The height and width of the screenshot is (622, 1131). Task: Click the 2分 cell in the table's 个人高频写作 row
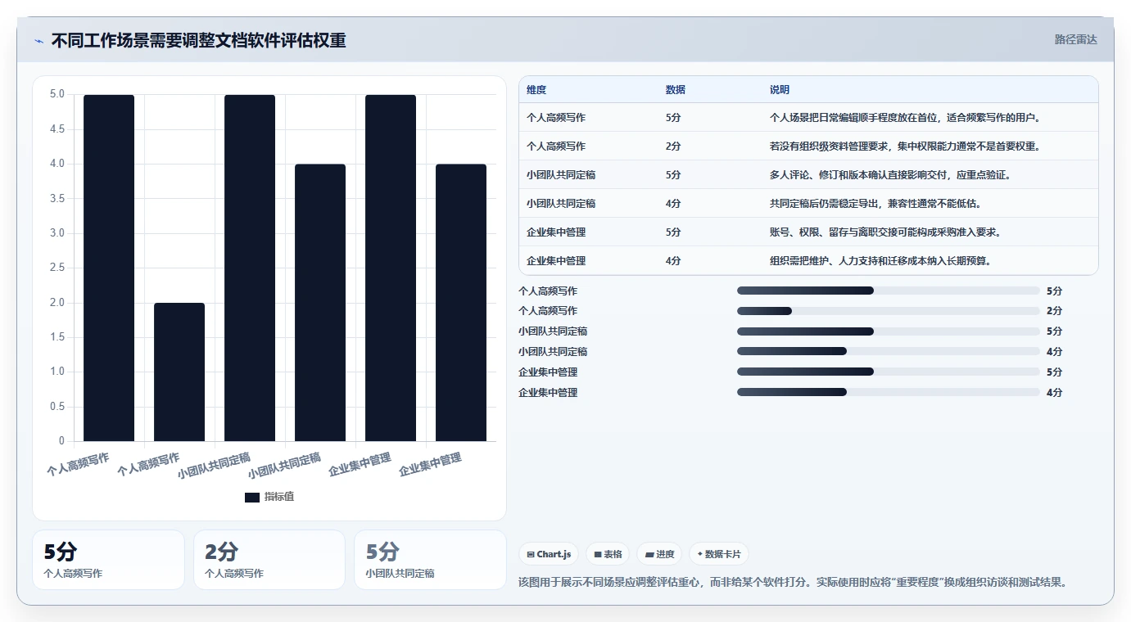[673, 146]
